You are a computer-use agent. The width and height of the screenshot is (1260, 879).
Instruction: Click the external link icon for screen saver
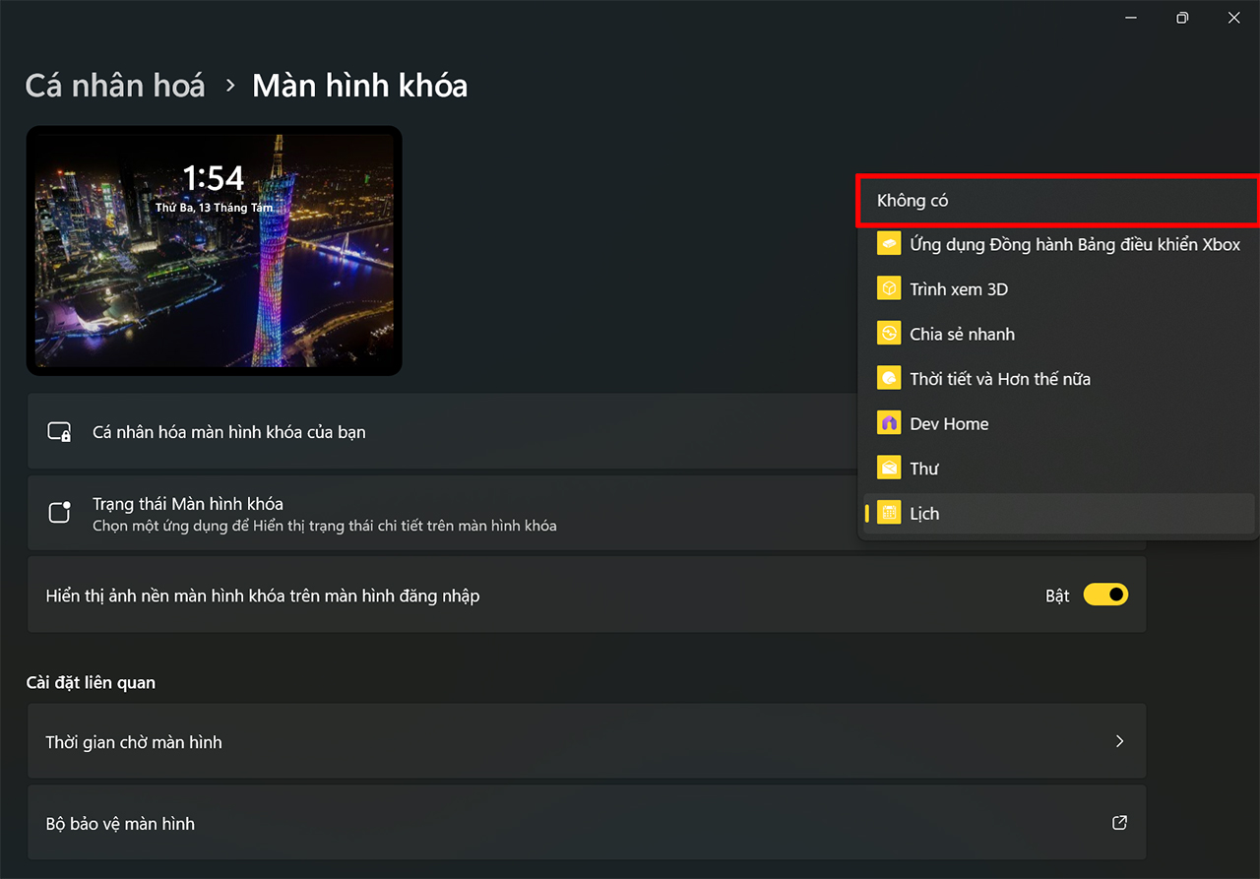pyautogui.click(x=1119, y=823)
